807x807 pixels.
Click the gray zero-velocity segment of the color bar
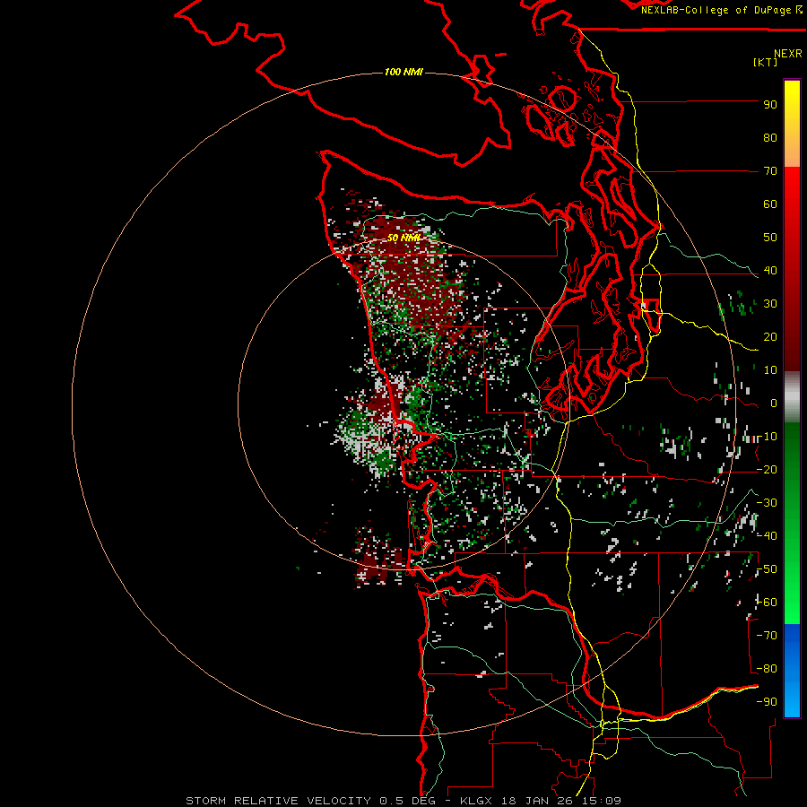(792, 397)
